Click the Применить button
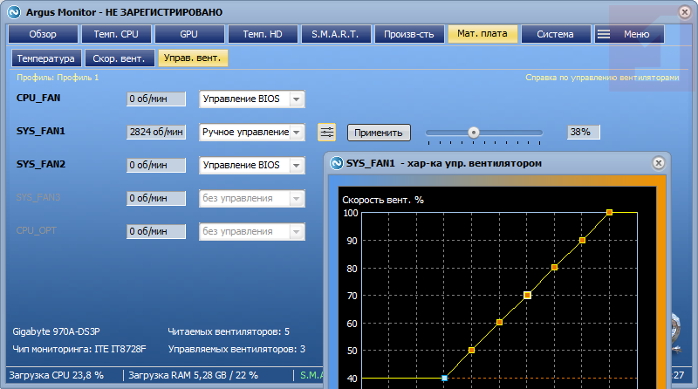698x389 pixels. pyautogui.click(x=379, y=133)
